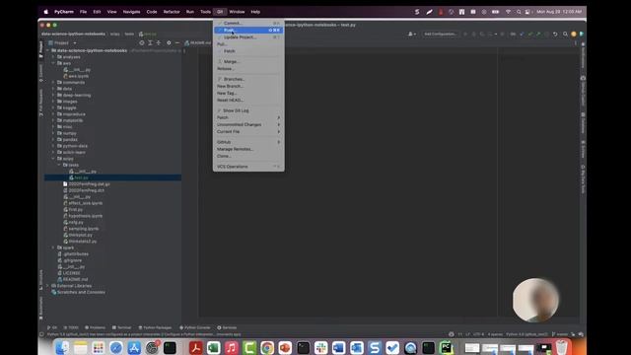Select the LICENSE file

[x=69, y=273]
